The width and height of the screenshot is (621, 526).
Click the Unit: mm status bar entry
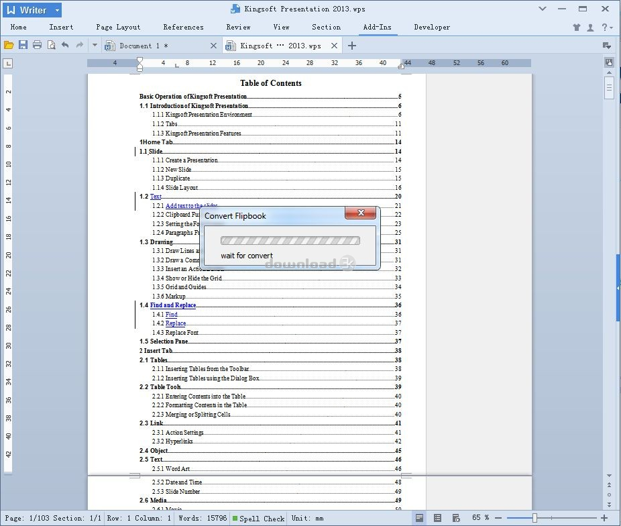coord(307,518)
